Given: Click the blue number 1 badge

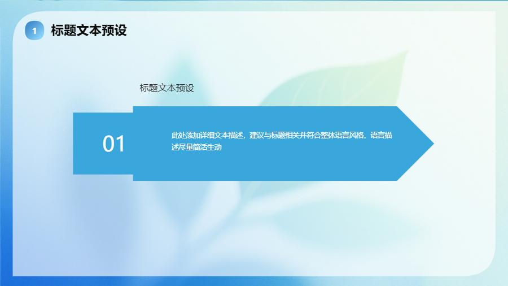Looking at the screenshot, I should [34, 31].
